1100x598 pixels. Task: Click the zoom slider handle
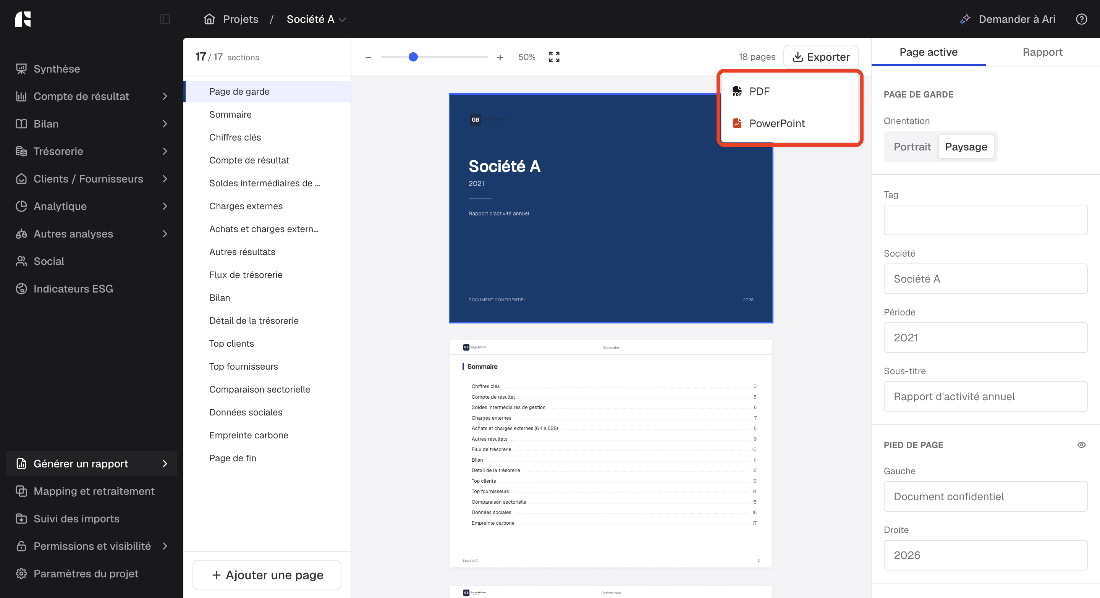point(413,57)
